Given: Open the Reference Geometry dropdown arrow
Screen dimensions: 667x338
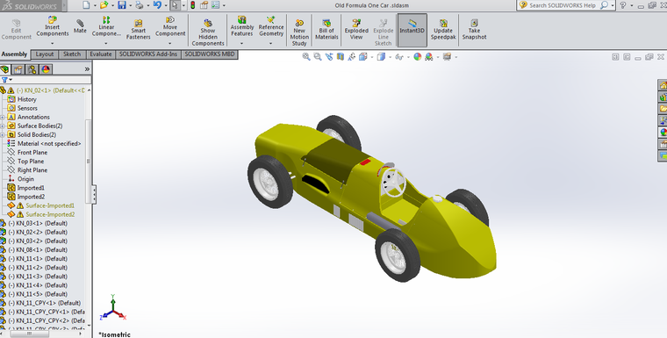Looking at the screenshot, I should click(x=270, y=43).
